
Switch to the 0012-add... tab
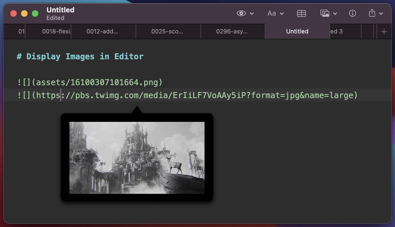click(x=102, y=32)
